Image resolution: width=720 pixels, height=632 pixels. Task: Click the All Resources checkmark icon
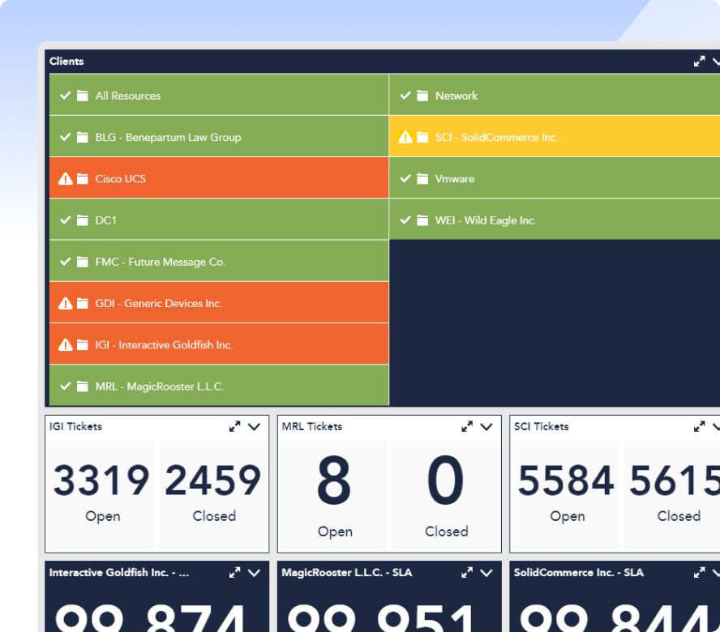point(65,95)
